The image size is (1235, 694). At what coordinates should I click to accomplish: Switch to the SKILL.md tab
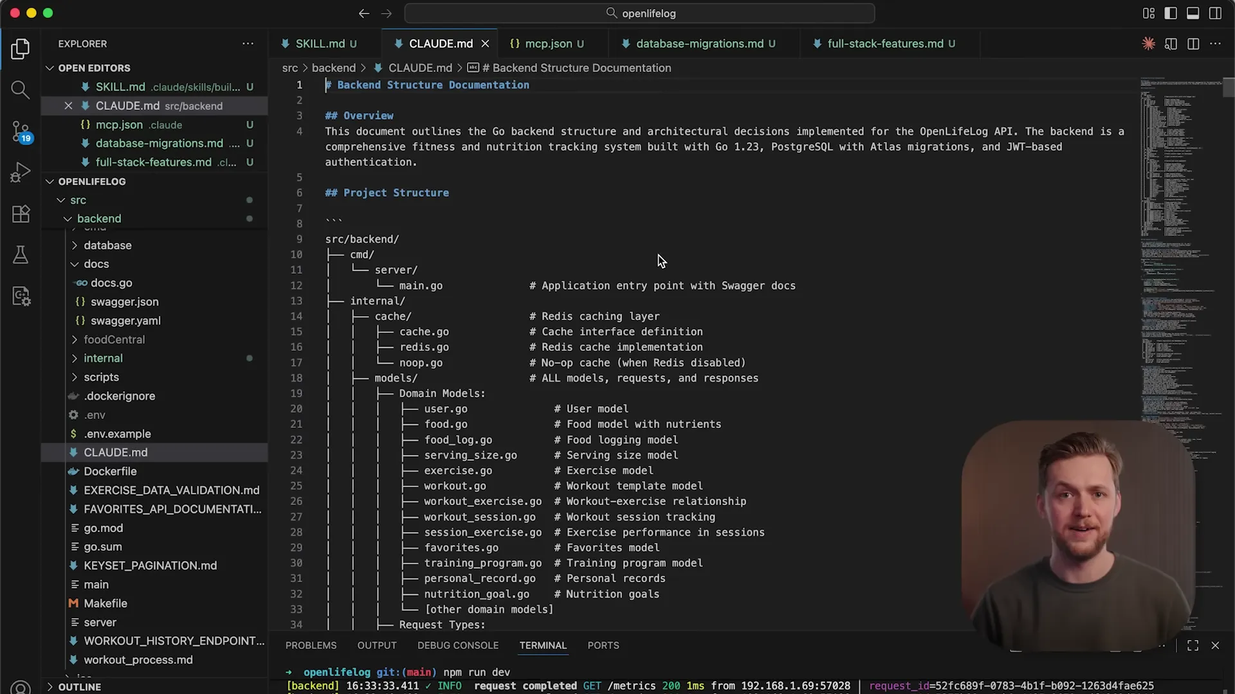coord(319,44)
